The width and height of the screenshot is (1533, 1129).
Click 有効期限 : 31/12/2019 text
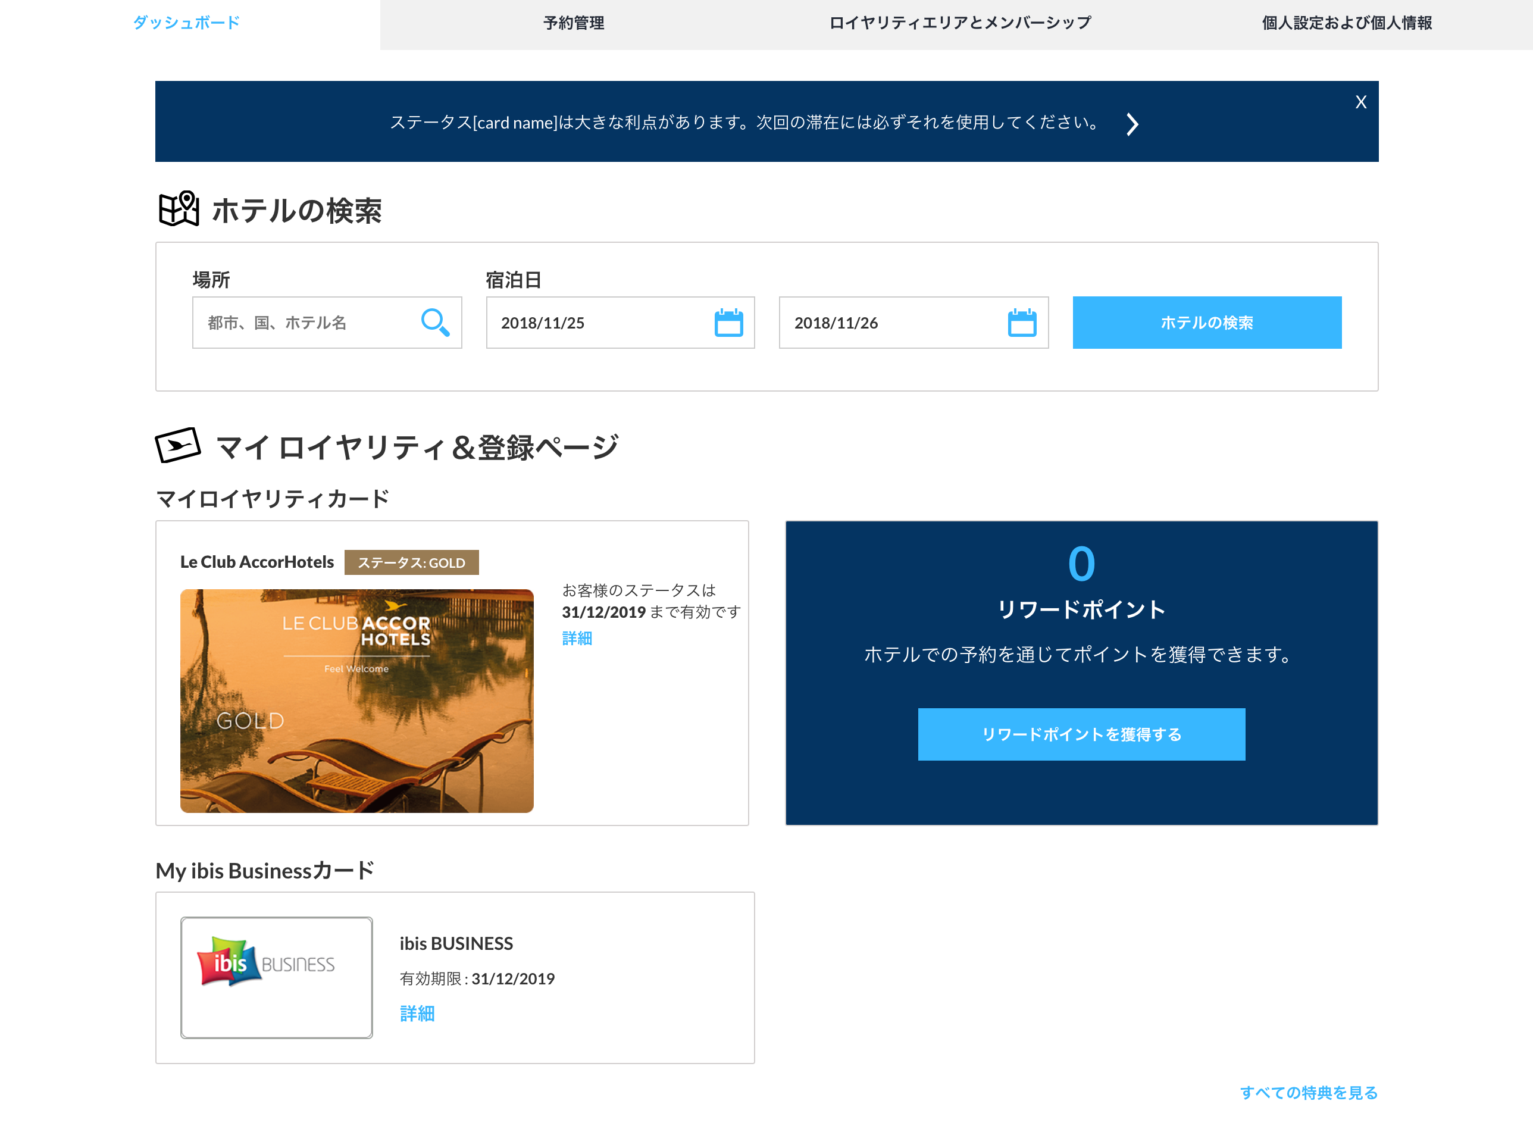pos(477,978)
